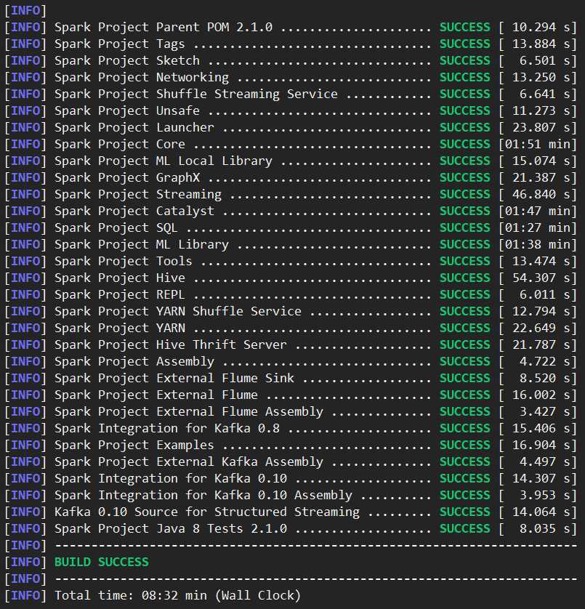The width and height of the screenshot is (585, 609).
Task: Click the '6.011 s' REPL build time
Action: tap(545, 295)
